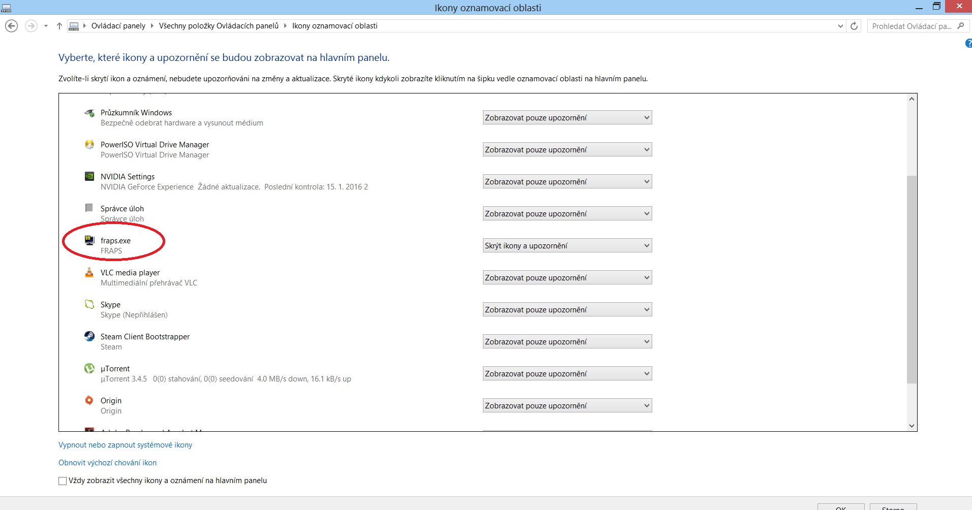
Task: Click the list scrollbar thumb
Action: pos(912,279)
